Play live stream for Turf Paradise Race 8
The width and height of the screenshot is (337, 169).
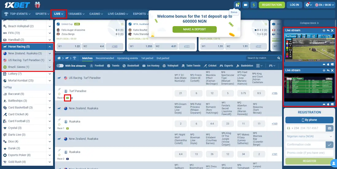point(67,98)
